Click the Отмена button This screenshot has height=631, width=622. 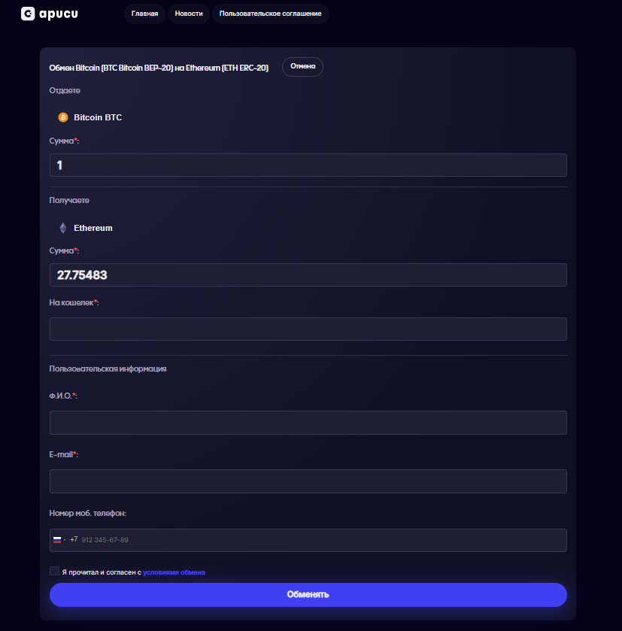point(302,67)
